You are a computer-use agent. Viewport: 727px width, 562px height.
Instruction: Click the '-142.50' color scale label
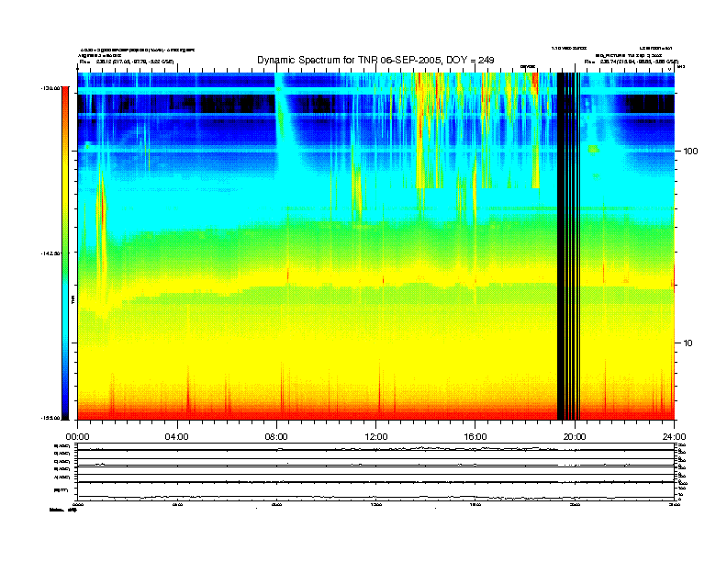click(x=51, y=253)
